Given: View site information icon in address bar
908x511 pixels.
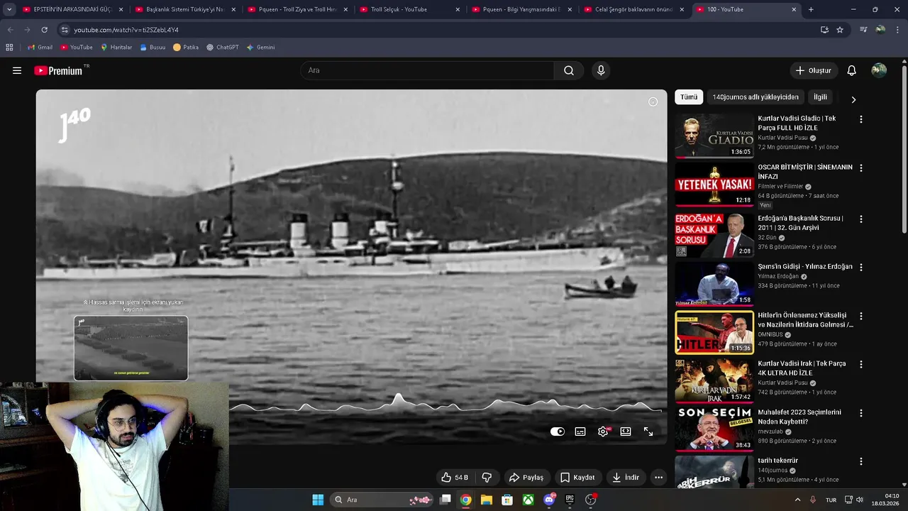Looking at the screenshot, I should [65, 30].
